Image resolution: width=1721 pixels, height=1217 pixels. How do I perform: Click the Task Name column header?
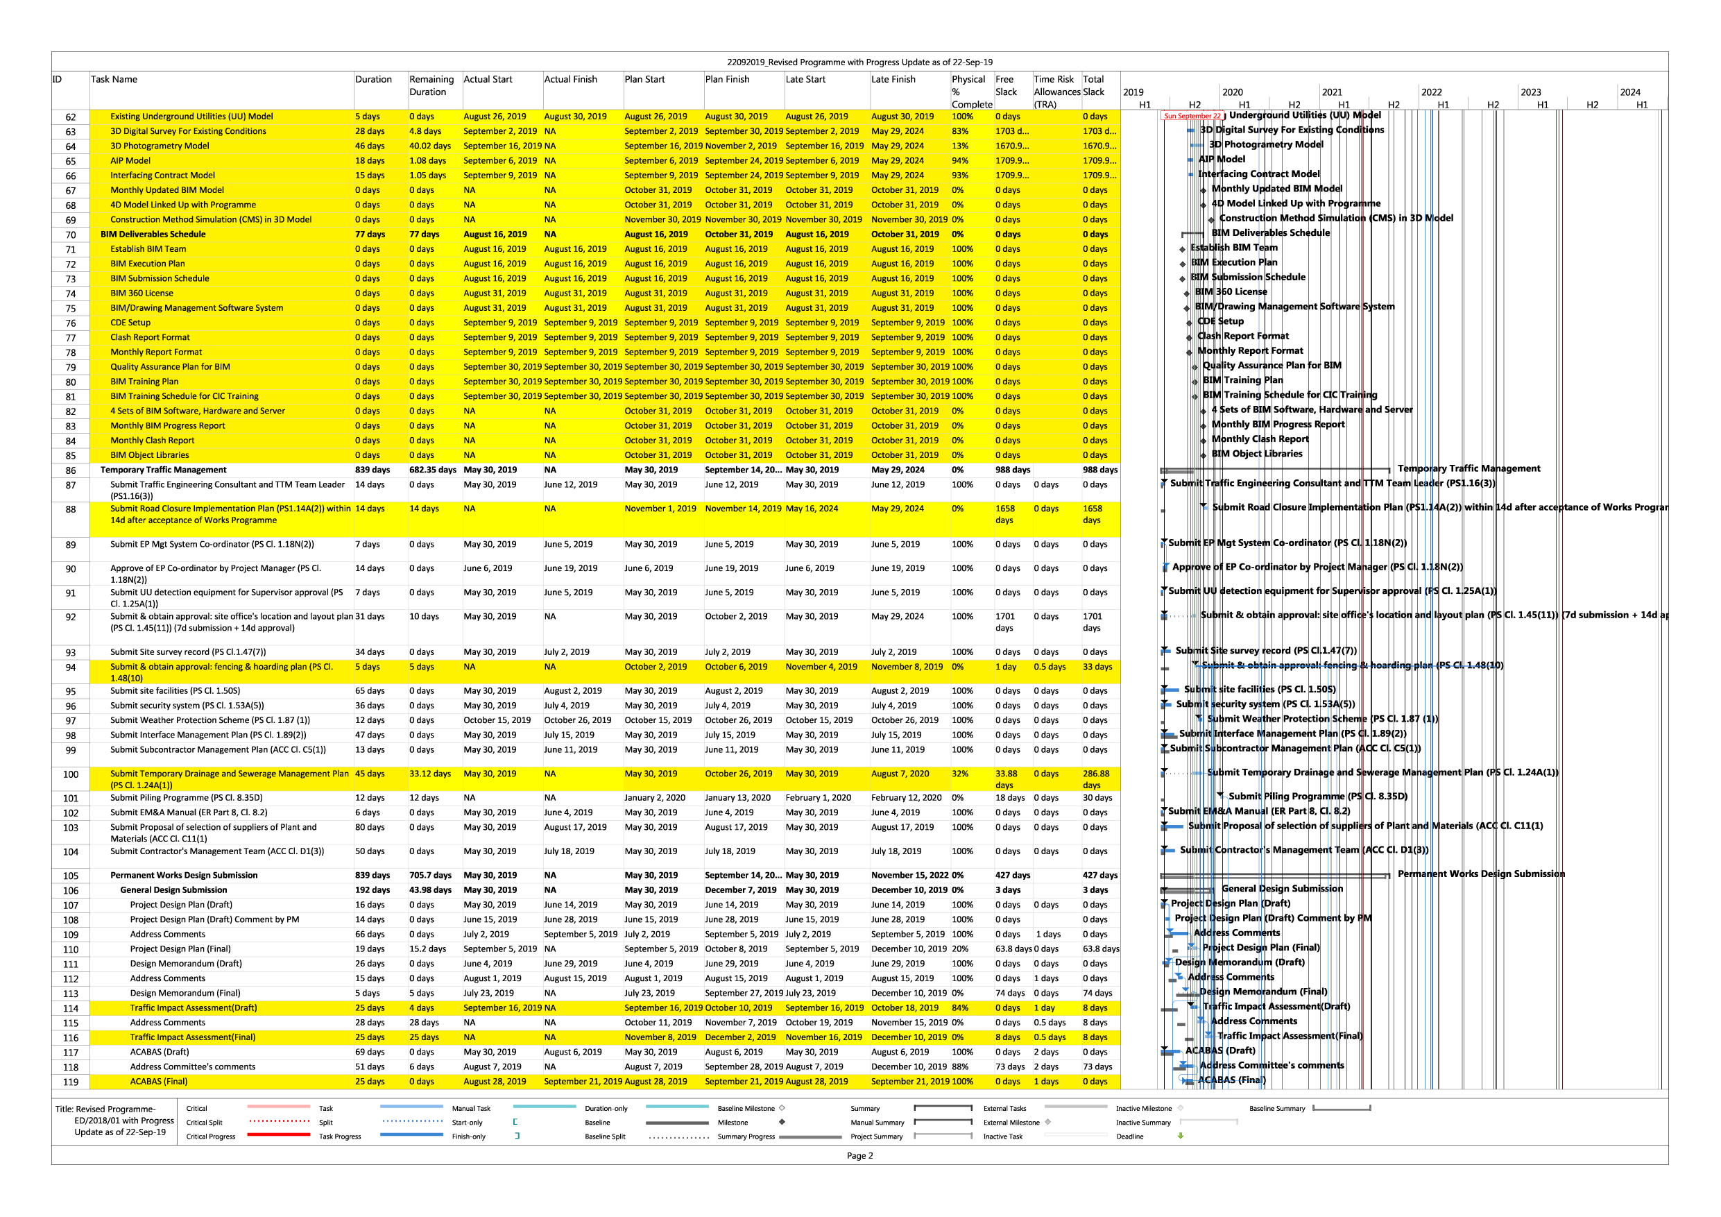tap(114, 80)
